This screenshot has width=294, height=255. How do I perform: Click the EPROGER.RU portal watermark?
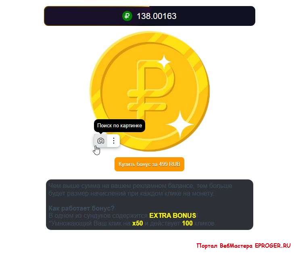point(244,246)
